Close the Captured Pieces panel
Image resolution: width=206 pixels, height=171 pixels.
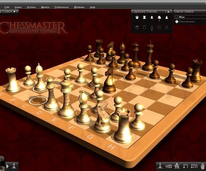pyautogui.click(x=171, y=12)
